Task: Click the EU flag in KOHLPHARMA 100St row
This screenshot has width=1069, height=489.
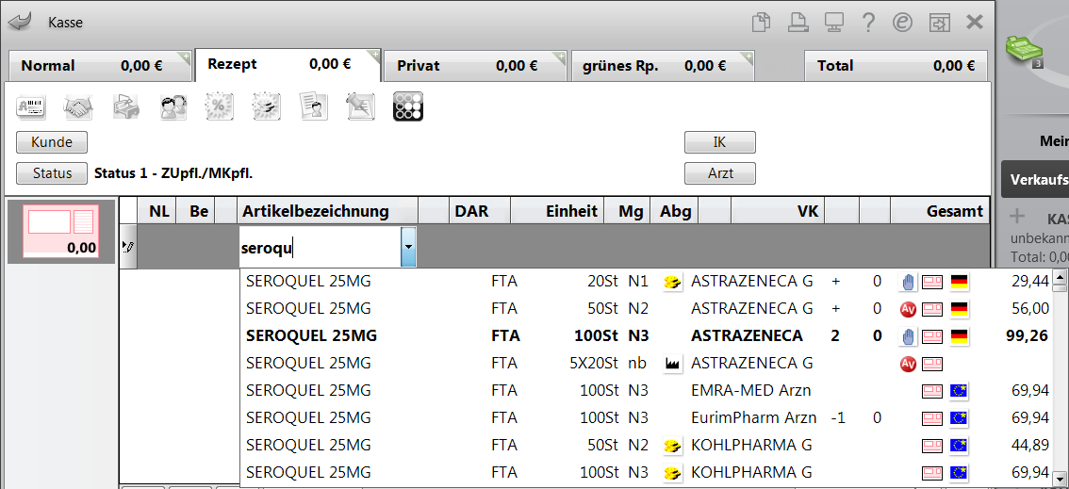Action: [x=960, y=473]
